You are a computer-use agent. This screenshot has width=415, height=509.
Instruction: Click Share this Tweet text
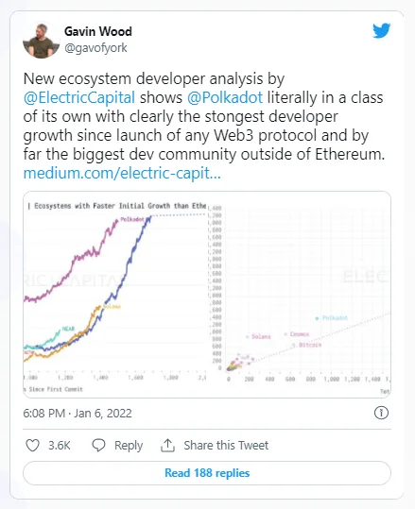(226, 445)
